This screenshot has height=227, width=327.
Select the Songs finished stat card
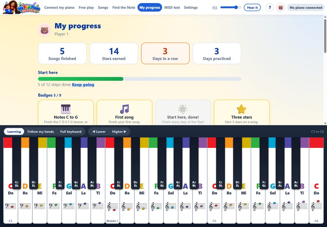[x=62, y=53]
